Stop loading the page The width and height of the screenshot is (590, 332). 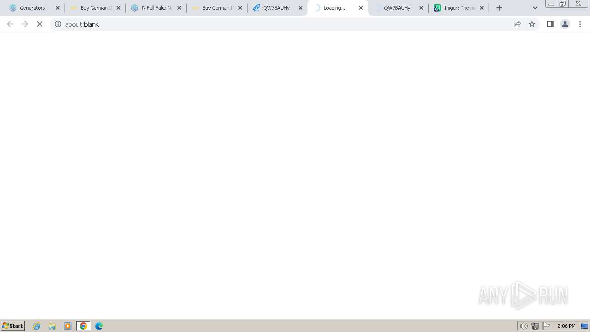[40, 24]
